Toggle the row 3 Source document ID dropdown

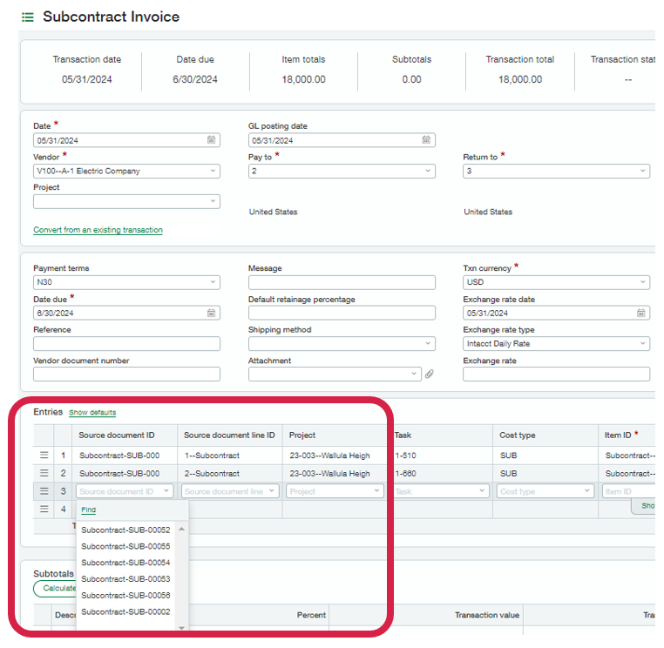(x=166, y=491)
